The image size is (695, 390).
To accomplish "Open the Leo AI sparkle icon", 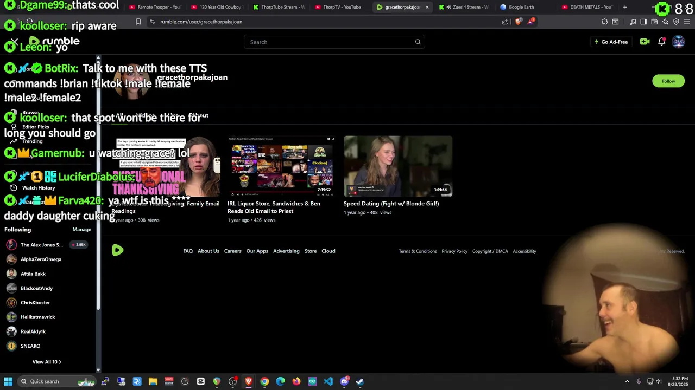I will pos(665,22).
